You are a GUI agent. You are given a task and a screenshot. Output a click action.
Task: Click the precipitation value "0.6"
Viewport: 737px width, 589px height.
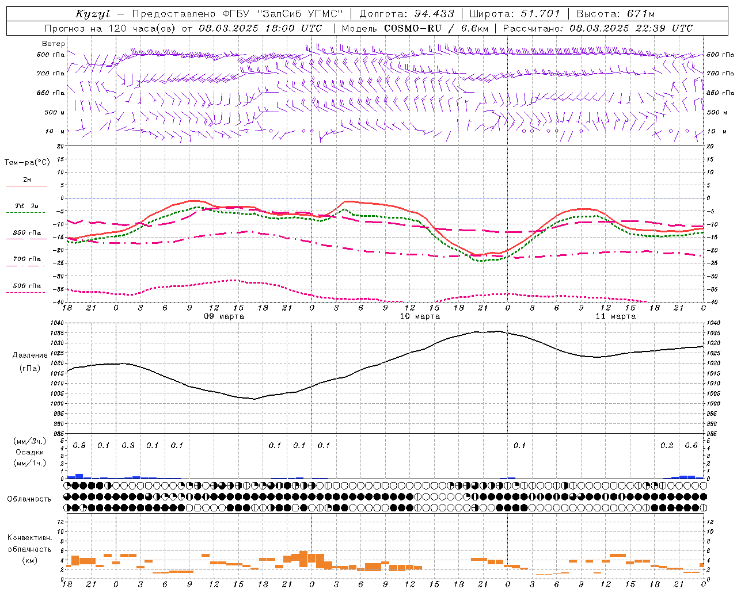coord(691,446)
